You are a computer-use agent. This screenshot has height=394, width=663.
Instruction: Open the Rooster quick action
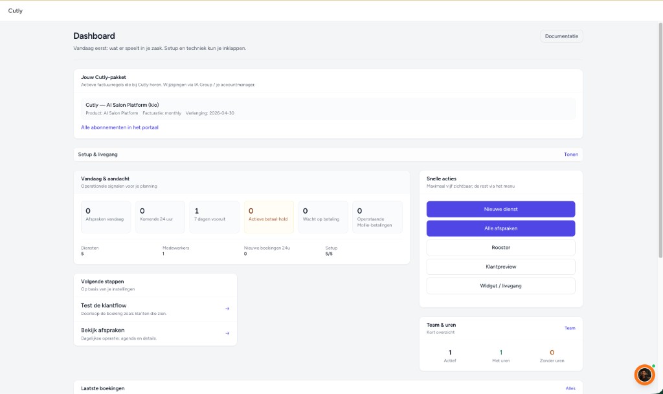pyautogui.click(x=500, y=247)
